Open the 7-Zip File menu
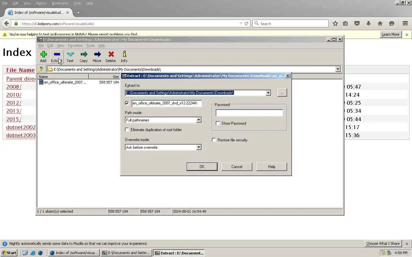Viewport: 412px width, 257px height. pos(41,46)
